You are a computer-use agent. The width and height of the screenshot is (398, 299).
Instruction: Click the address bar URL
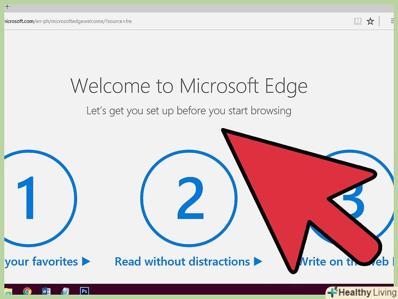[x=68, y=21]
